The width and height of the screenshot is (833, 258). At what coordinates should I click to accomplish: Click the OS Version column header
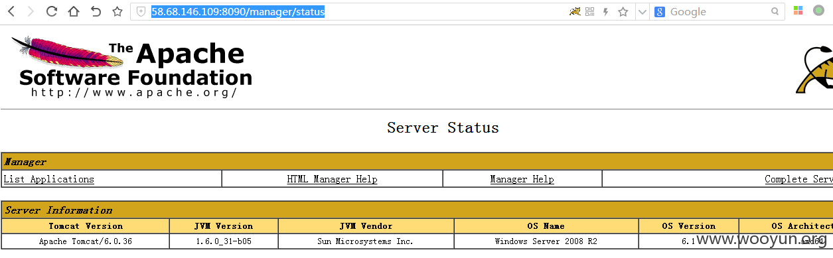(x=688, y=226)
